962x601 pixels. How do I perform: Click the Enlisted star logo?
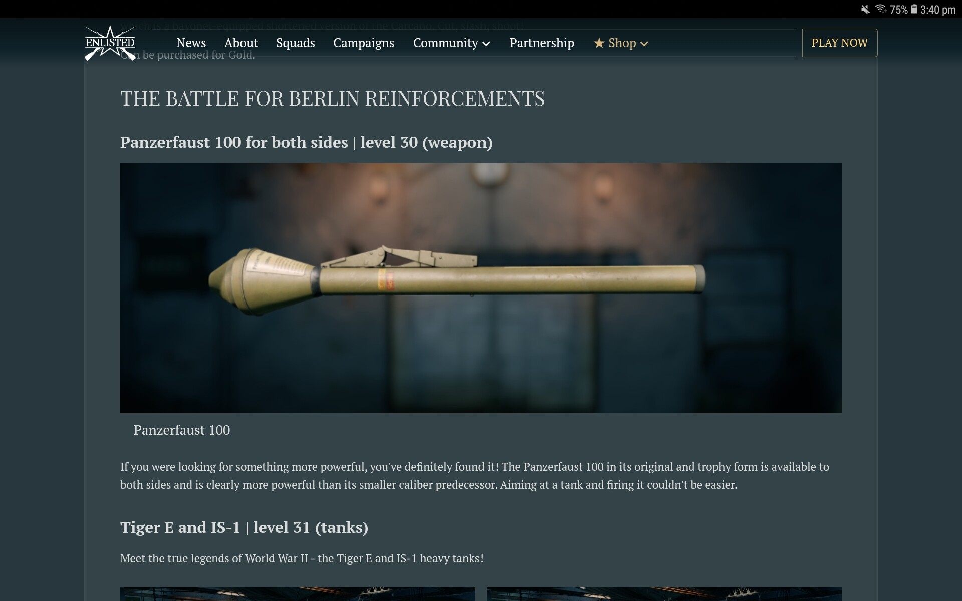[x=110, y=43]
